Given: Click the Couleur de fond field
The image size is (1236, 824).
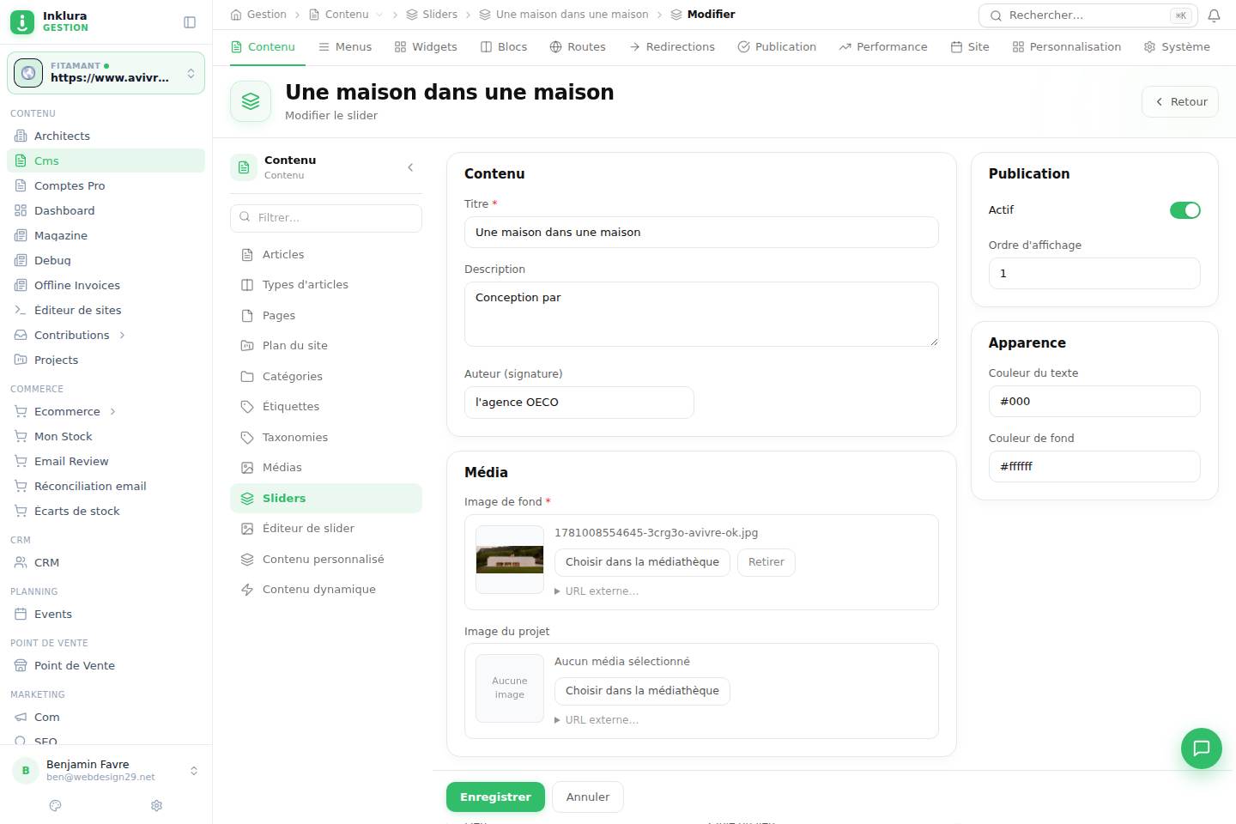Looking at the screenshot, I should (1094, 467).
